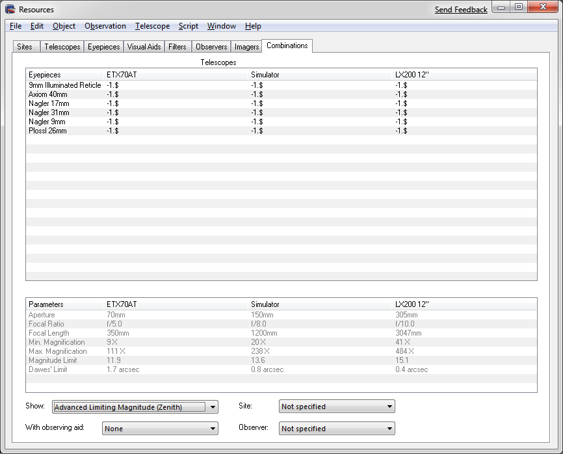Select the Nagler 31mm eyepiece row
This screenshot has width=563, height=454.
point(281,113)
